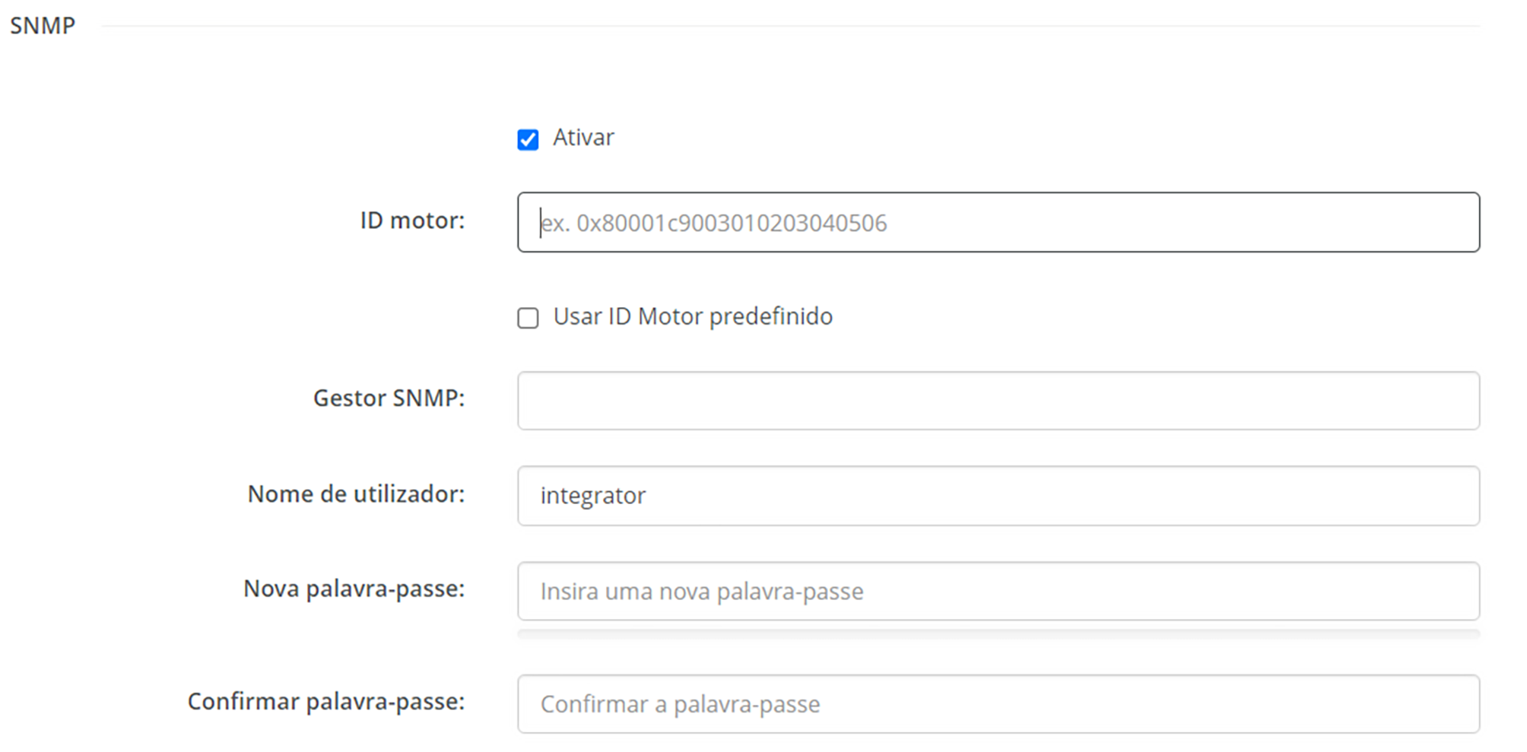Image resolution: width=1527 pixels, height=752 pixels.
Task: Click the password strength bar below Nova palavra-passe
Action: pos(998,634)
